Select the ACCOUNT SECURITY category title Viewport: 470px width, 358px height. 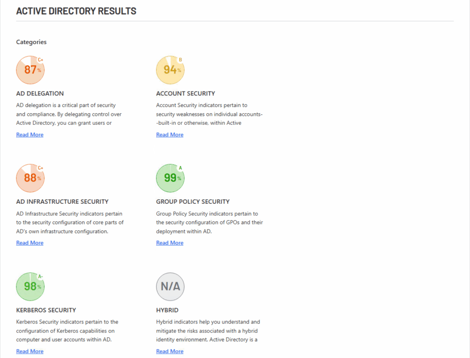pos(185,93)
